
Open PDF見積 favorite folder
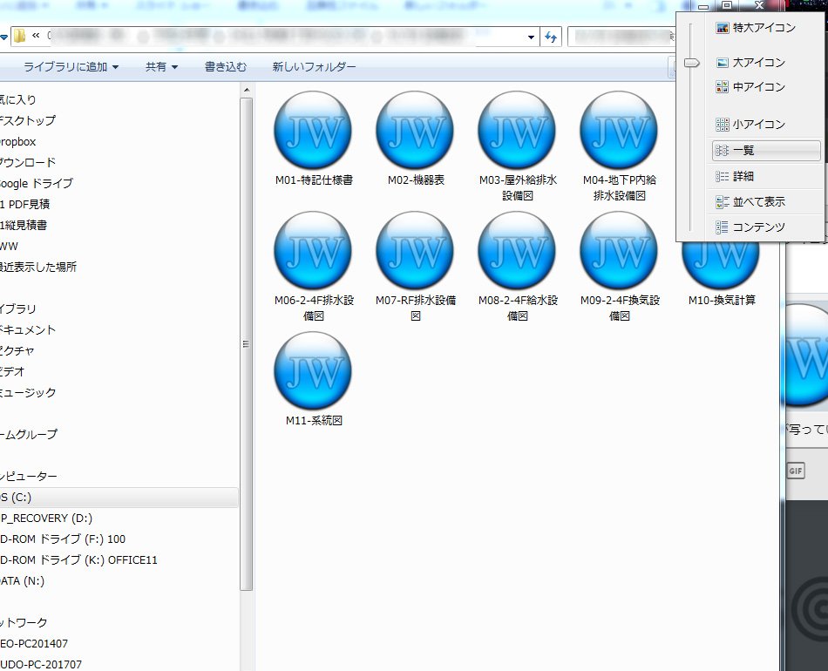[x=24, y=204]
